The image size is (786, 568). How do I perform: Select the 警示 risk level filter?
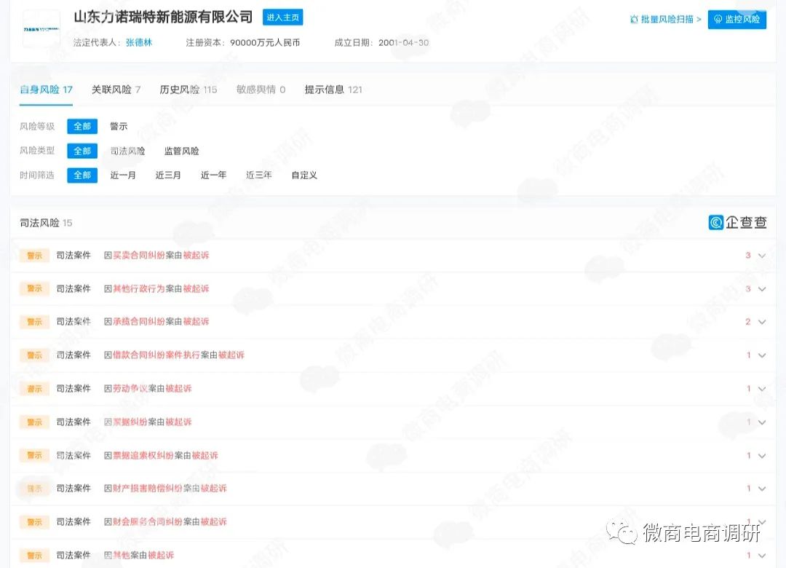(118, 126)
